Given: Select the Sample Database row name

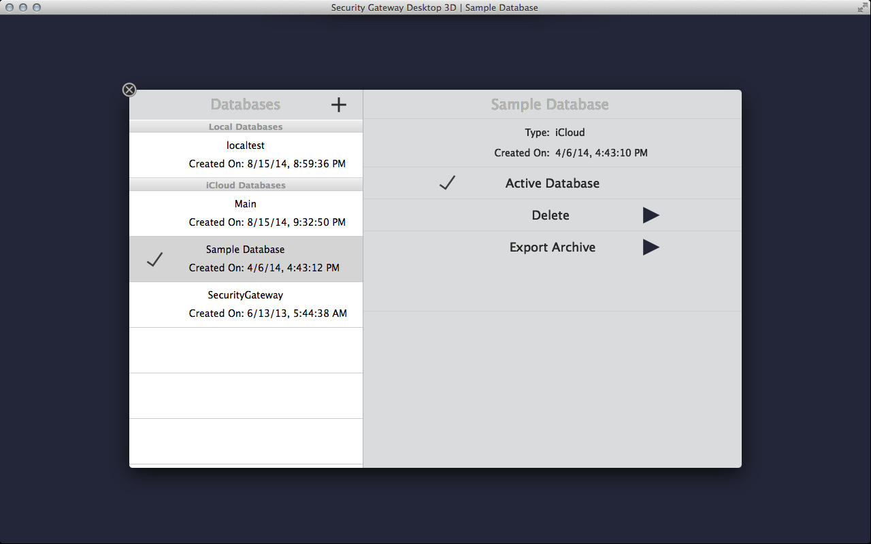Looking at the screenshot, I should 246,250.
